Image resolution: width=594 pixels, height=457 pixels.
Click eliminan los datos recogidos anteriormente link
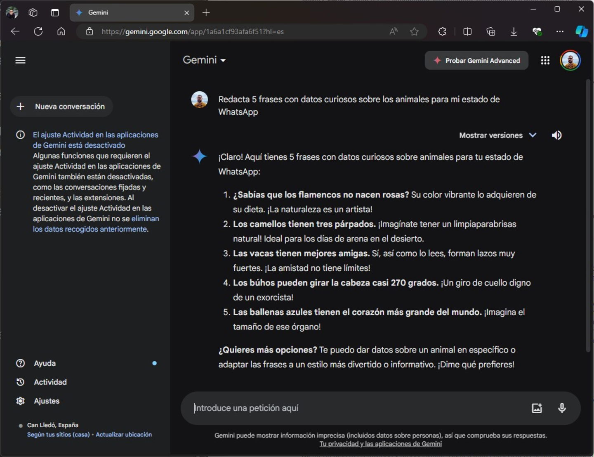96,224
